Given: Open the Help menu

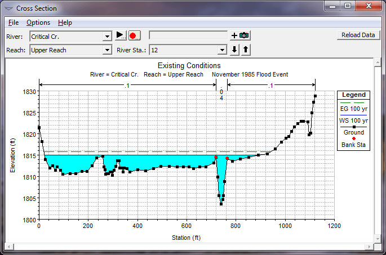Looking at the screenshot, I should pyautogui.click(x=65, y=23).
